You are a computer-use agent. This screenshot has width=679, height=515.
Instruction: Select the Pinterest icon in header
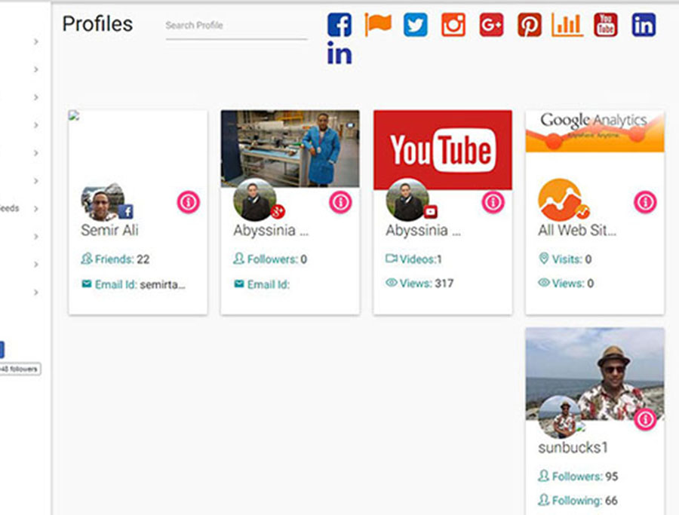(x=529, y=25)
